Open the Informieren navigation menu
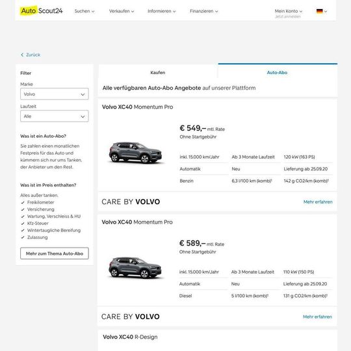Viewport: 351px width, 351px height. point(162,11)
